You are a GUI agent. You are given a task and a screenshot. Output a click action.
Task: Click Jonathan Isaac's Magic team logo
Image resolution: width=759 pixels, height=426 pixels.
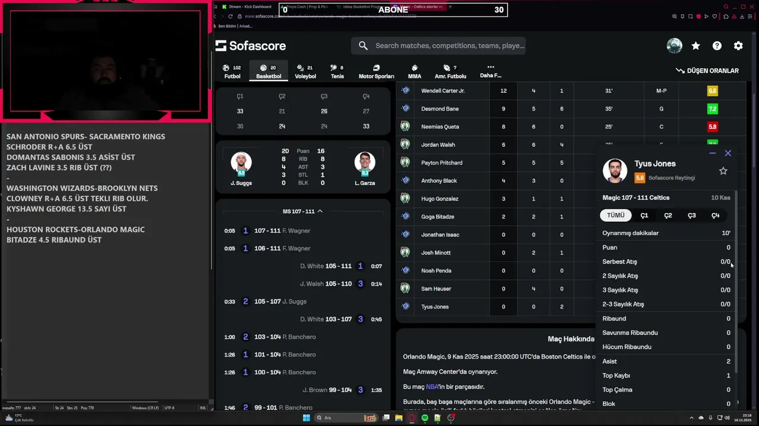click(x=405, y=234)
